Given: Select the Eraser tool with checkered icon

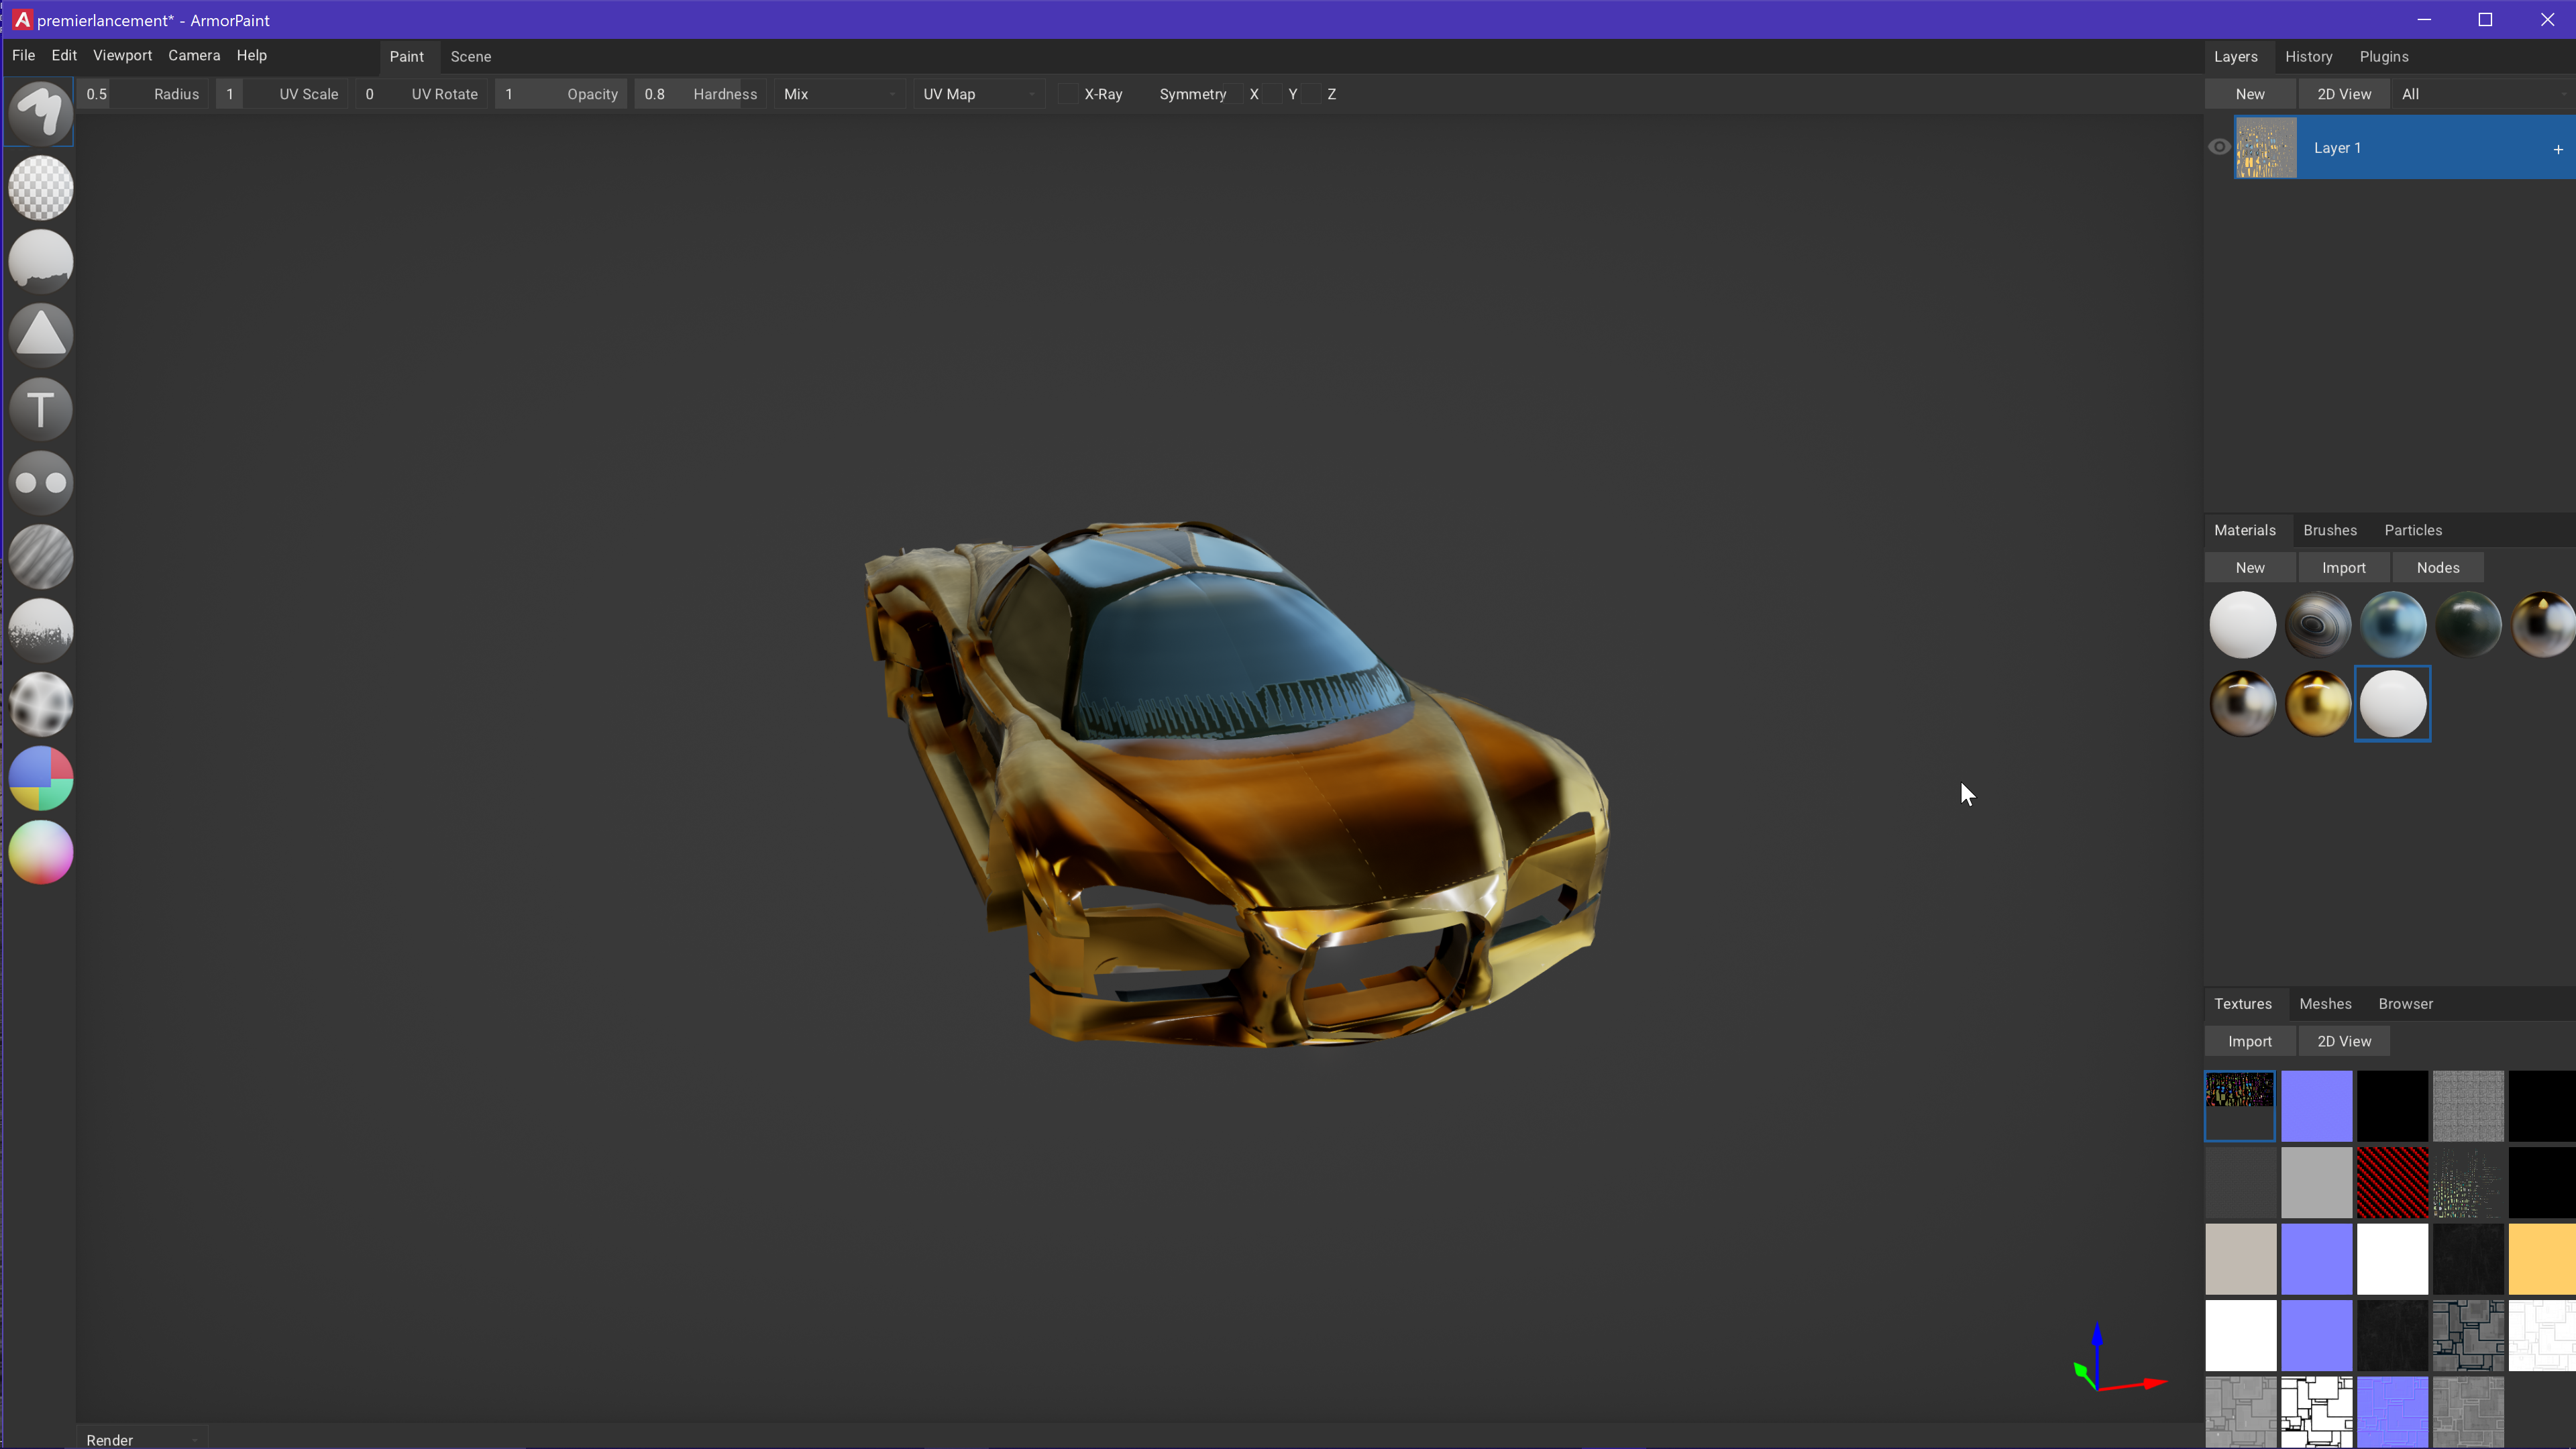Looking at the screenshot, I should (41, 187).
